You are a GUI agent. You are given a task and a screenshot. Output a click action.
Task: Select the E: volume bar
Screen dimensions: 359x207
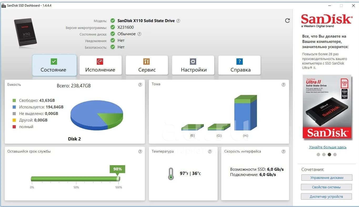click(x=192, y=127)
